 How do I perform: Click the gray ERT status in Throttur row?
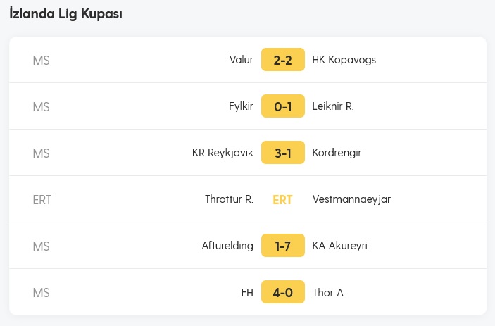42,200
